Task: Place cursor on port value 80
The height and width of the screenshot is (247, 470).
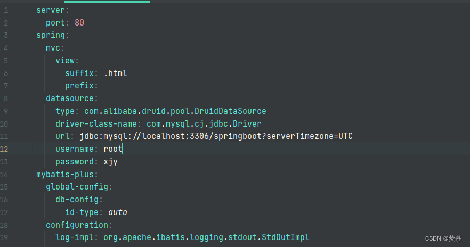Action: click(79, 23)
